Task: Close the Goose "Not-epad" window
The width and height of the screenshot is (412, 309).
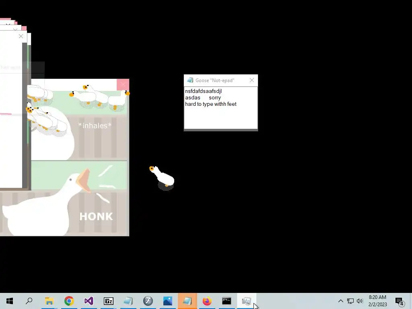Action: coord(252,80)
